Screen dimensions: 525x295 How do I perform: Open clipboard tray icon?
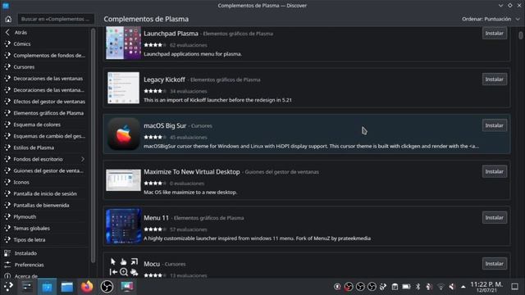pyautogui.click(x=395, y=287)
